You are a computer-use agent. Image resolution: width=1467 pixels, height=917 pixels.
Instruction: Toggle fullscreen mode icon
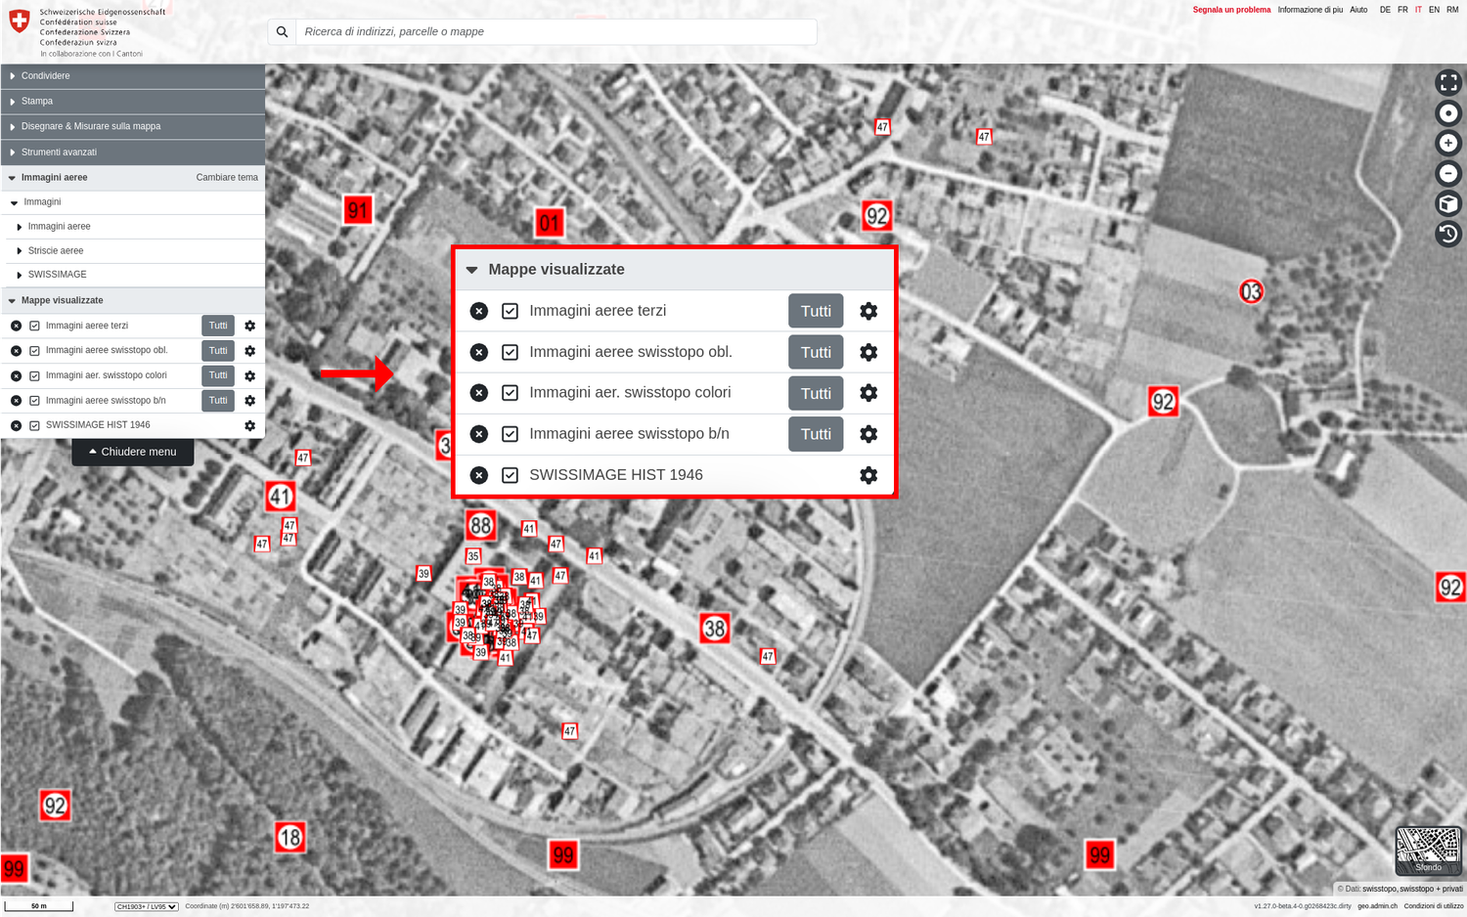(1448, 82)
